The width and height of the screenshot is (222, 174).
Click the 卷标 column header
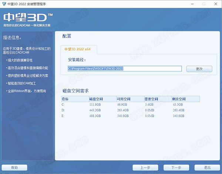[75, 99]
